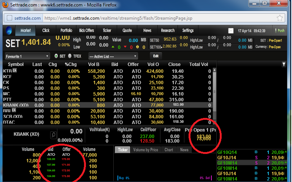The width and height of the screenshot is (292, 182).
Task: Click SET50 index value 952.63
Action: [x=170, y=39]
